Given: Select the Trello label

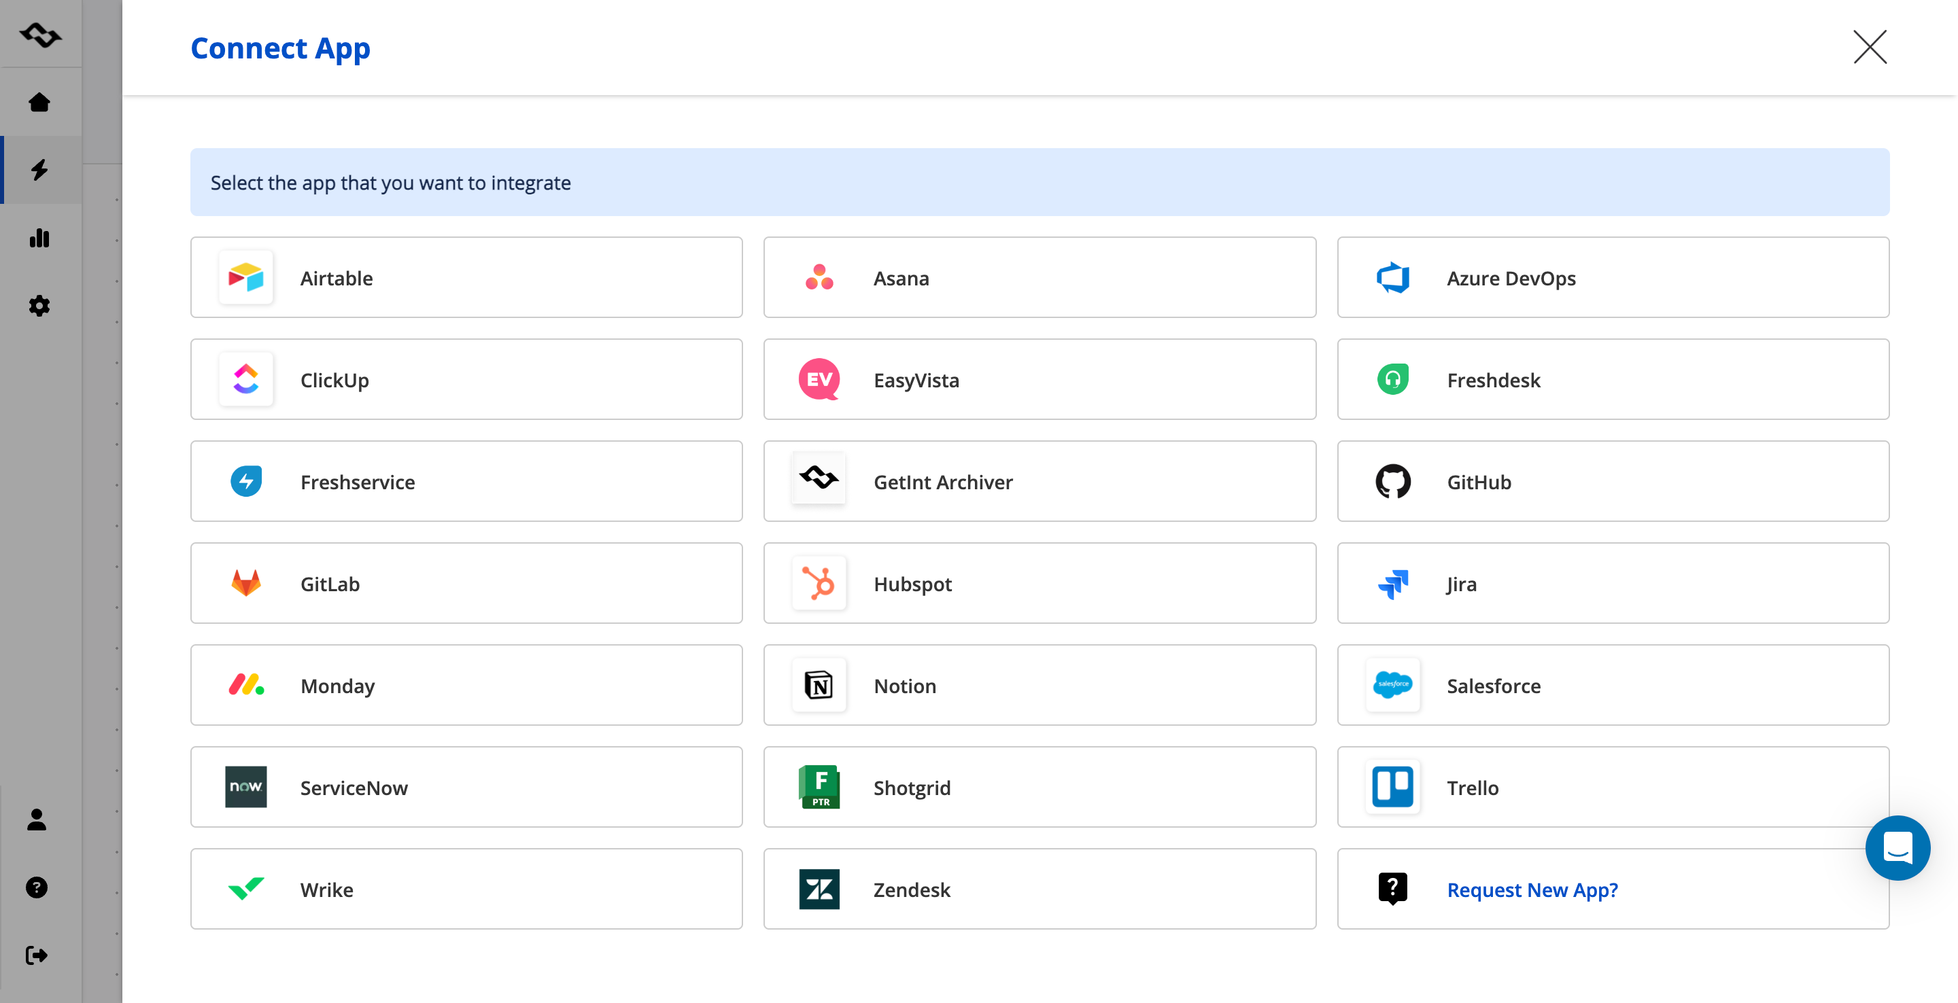Looking at the screenshot, I should tap(1473, 787).
